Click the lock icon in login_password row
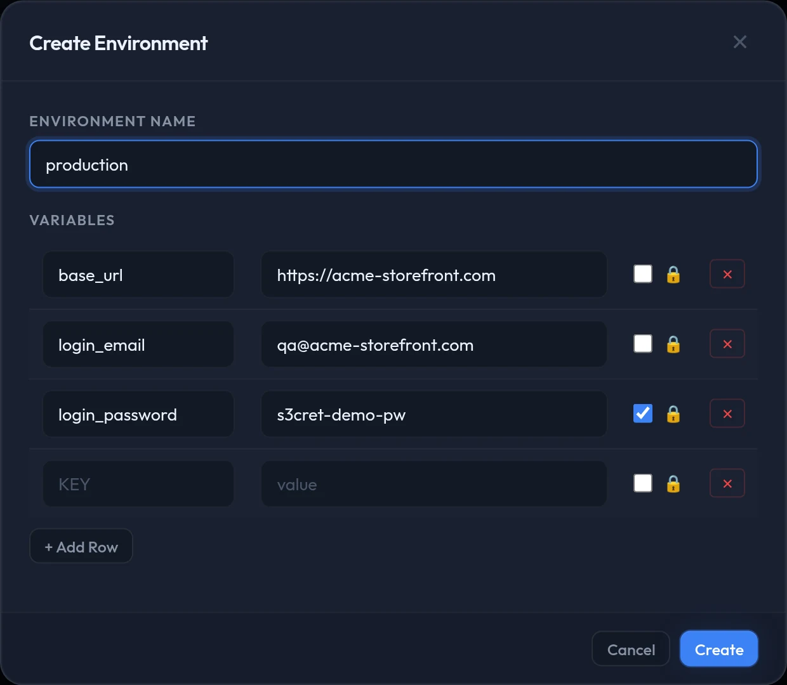Viewport: 787px width, 685px height. click(673, 414)
